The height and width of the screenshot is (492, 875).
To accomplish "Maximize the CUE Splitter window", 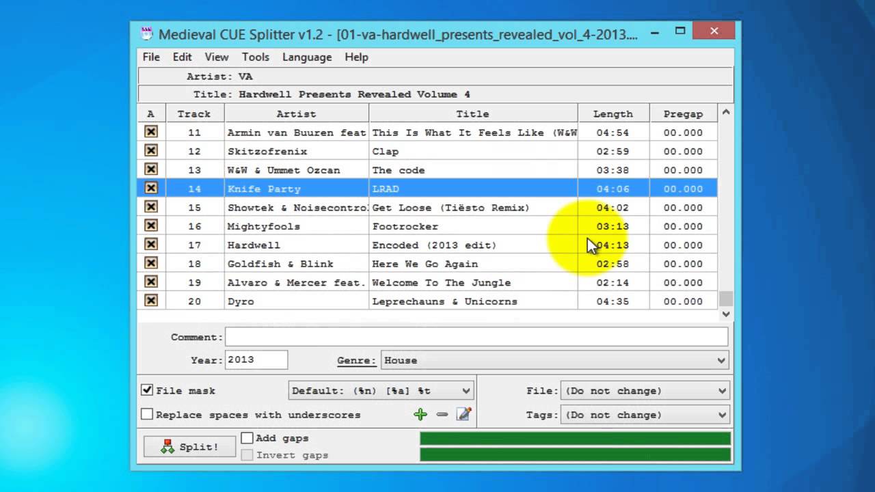I will tap(680, 31).
